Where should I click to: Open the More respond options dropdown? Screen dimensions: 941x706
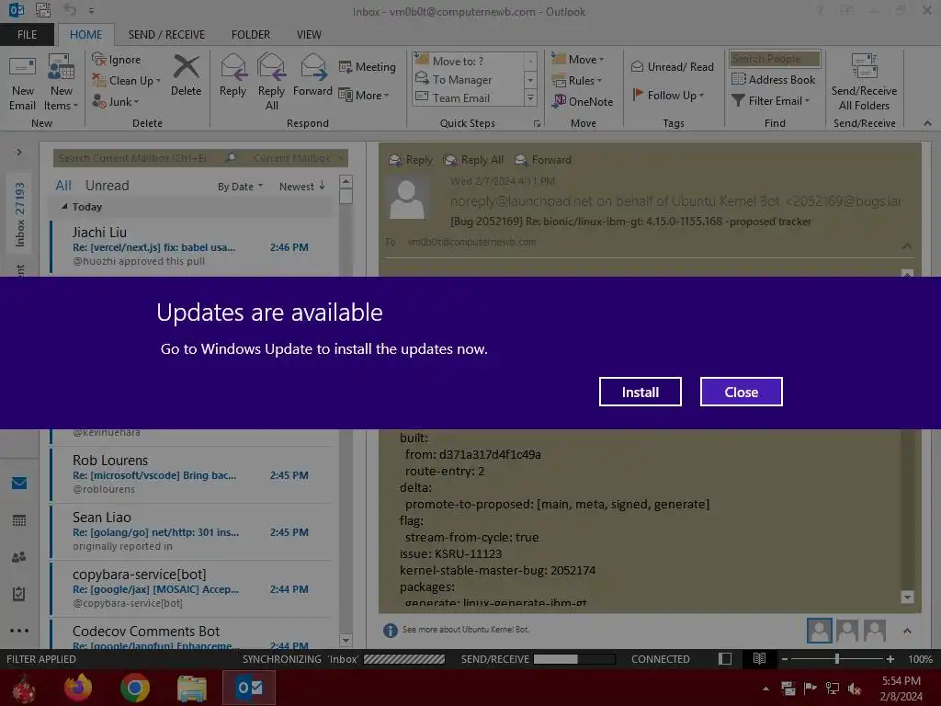pyautogui.click(x=364, y=95)
